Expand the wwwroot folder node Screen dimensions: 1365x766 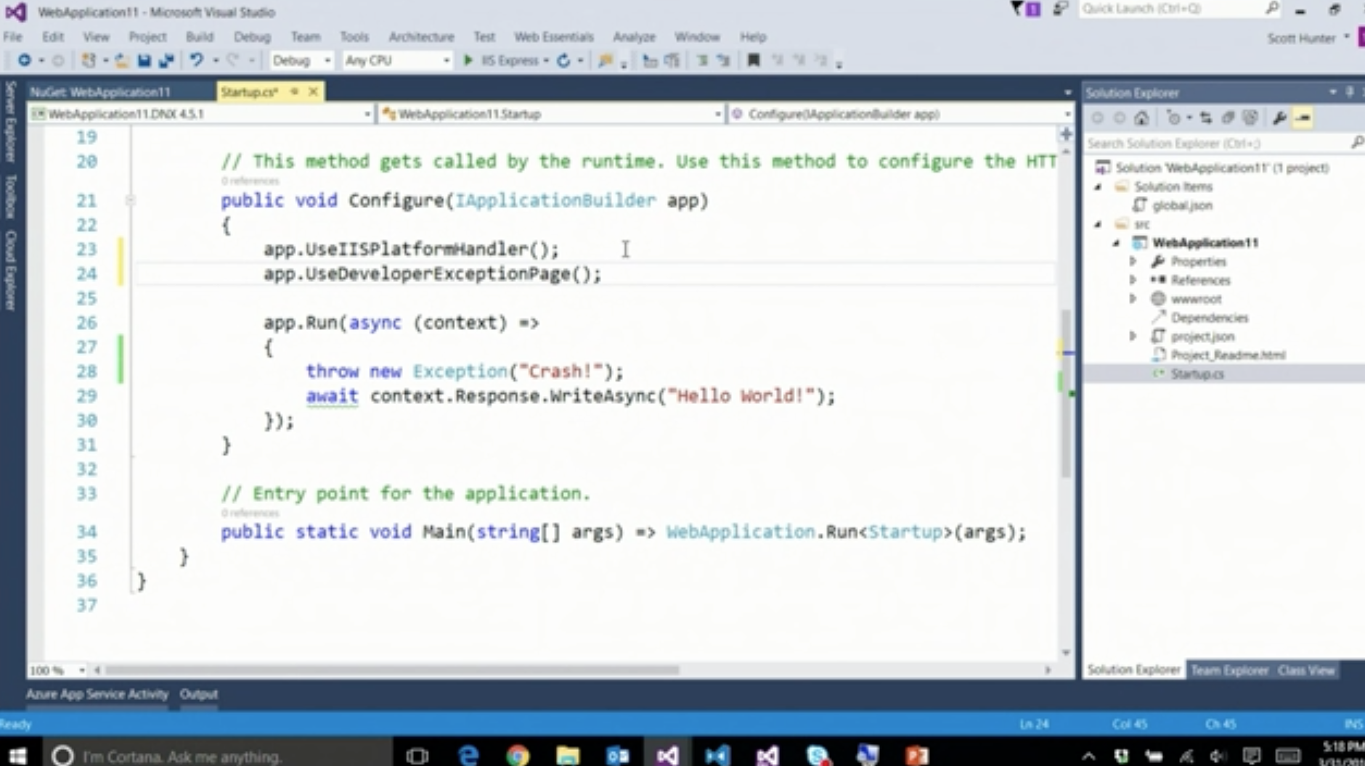(1133, 299)
